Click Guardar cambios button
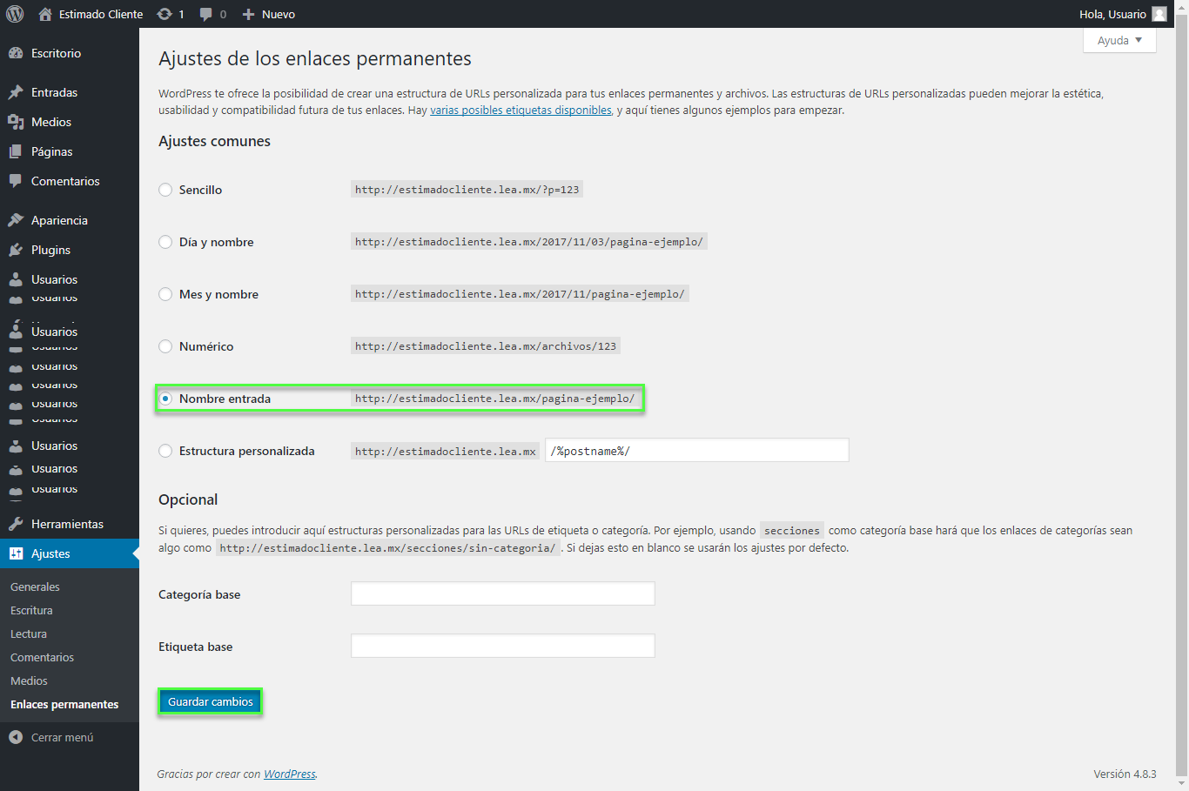Viewport: 1189px width, 791px height. pyautogui.click(x=210, y=701)
